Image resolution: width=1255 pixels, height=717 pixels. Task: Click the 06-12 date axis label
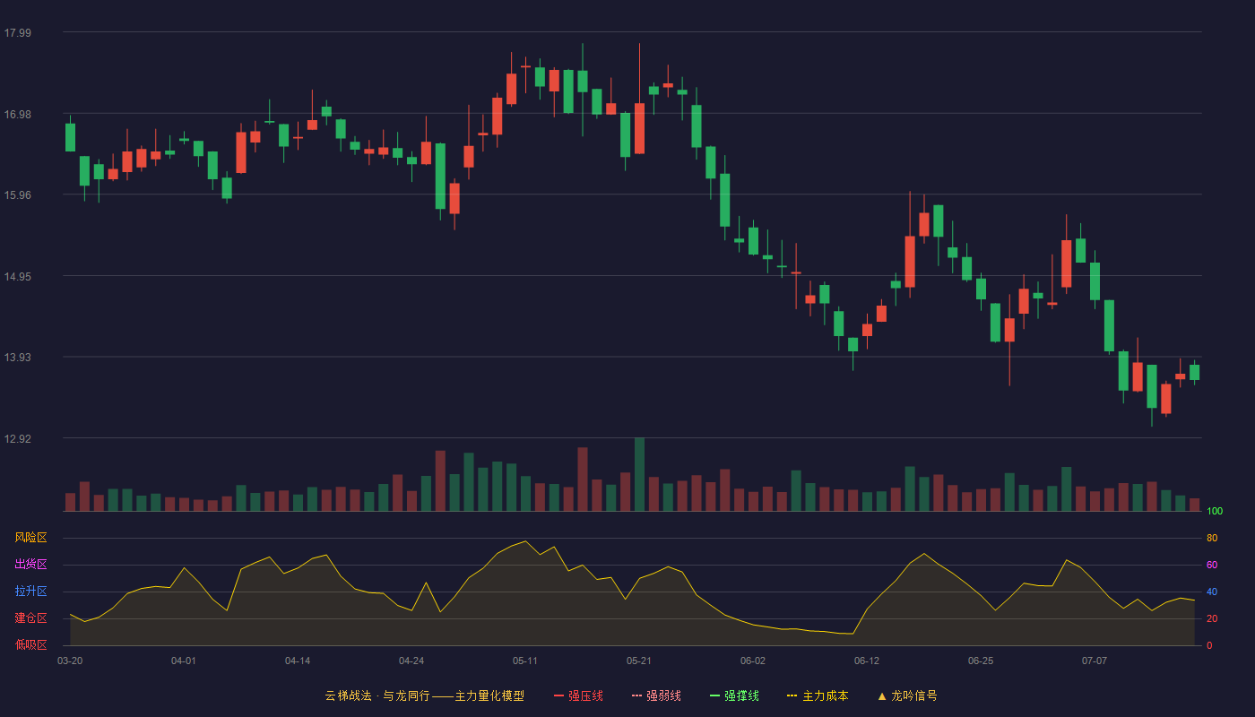[867, 661]
